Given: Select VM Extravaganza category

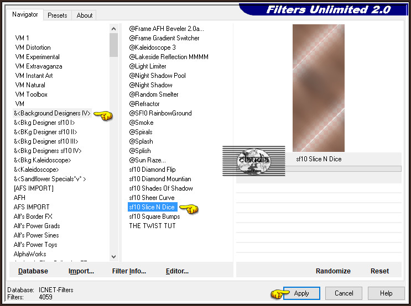Looking at the screenshot, I should pyautogui.click(x=39, y=66).
